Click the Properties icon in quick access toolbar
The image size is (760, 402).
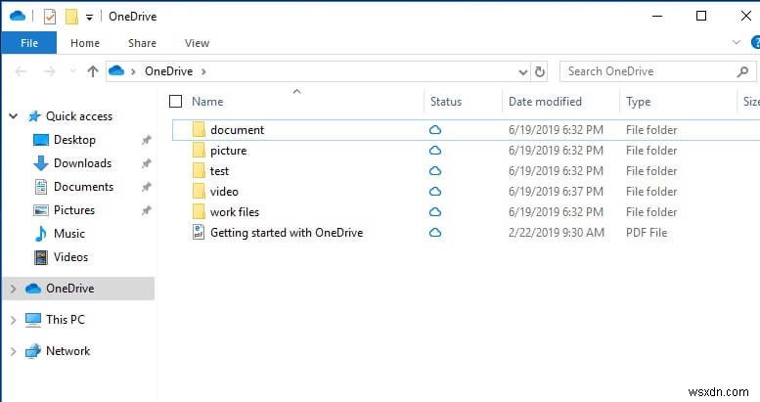point(50,17)
